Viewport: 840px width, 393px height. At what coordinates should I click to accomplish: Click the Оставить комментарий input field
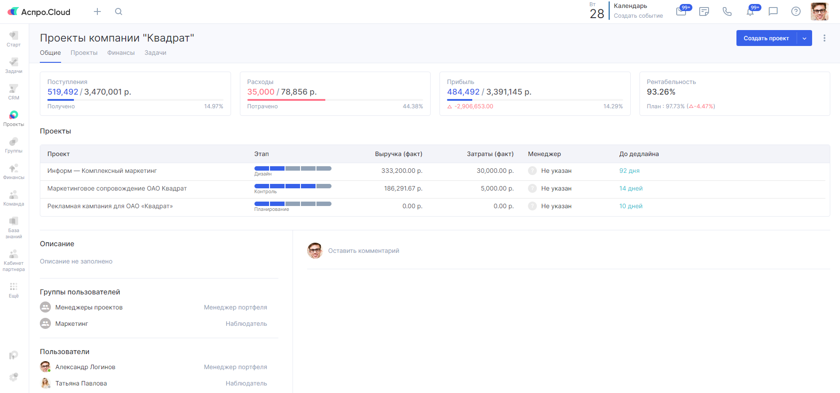(x=363, y=251)
